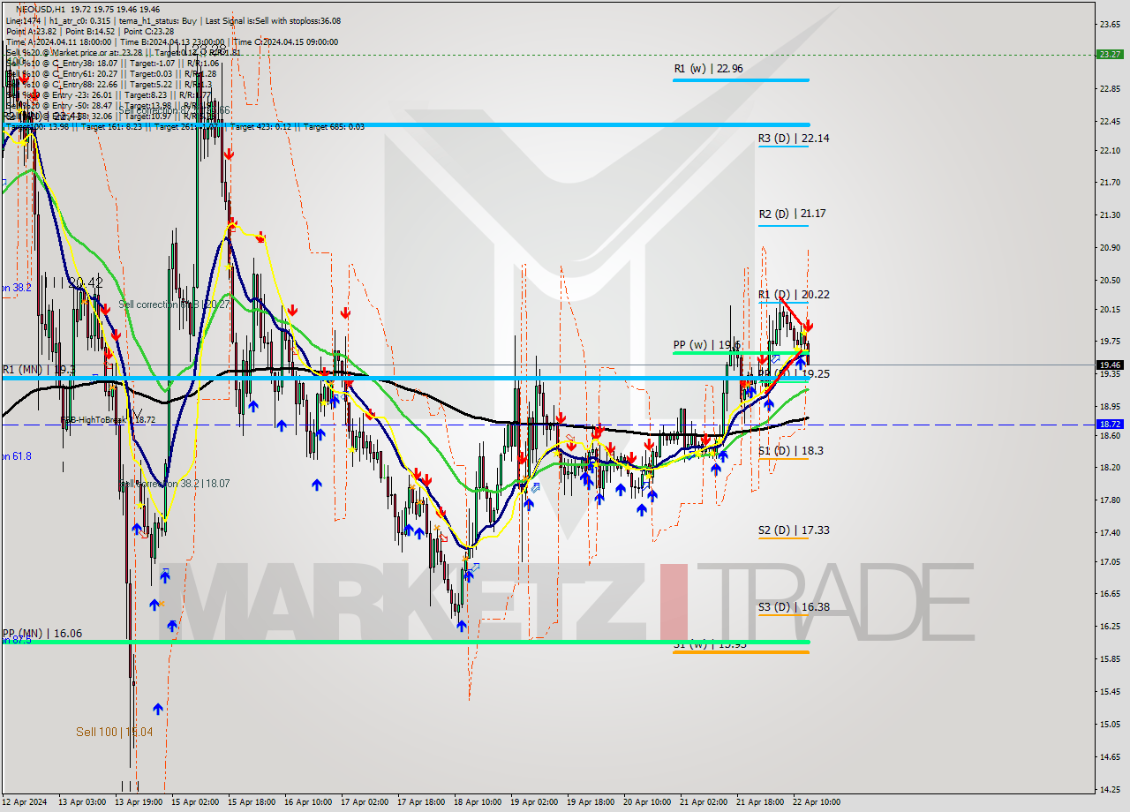
Task: Click the PP (w) | 19.6 pivot label
Action: click(x=706, y=345)
